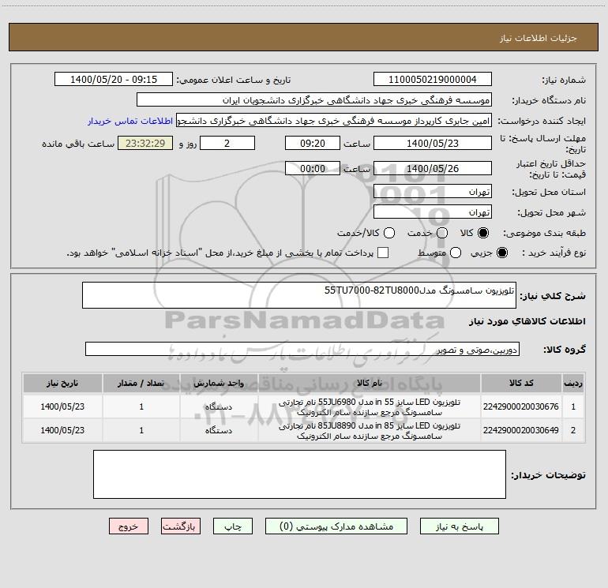This screenshot has width=608, height=588.
Task: Click the استان محل تحویل field
Action: [433, 192]
